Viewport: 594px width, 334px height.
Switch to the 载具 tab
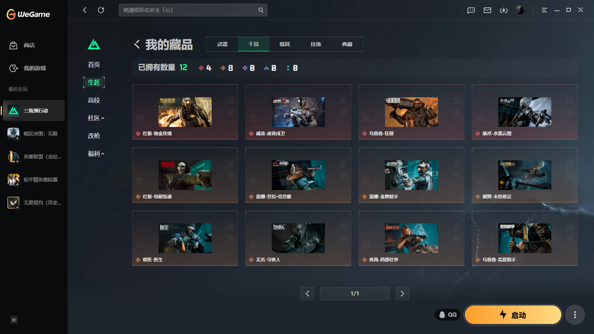[285, 44]
